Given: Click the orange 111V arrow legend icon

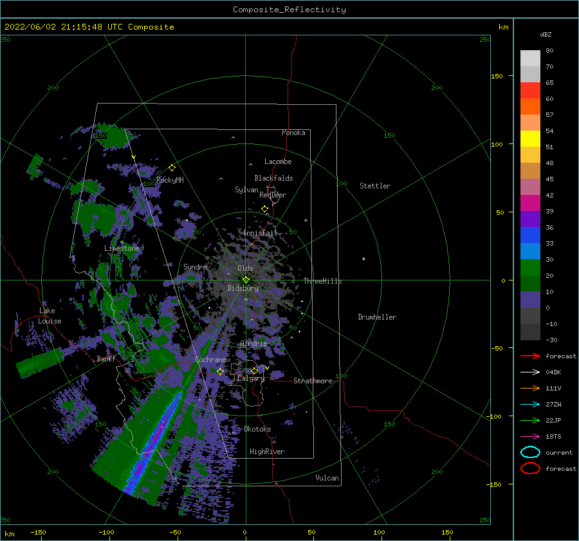Looking at the screenshot, I should (x=530, y=388).
